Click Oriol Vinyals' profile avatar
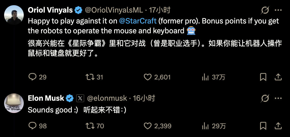Image resolution: width=290 pixels, height=137 pixels. pyautogui.click(x=14, y=15)
